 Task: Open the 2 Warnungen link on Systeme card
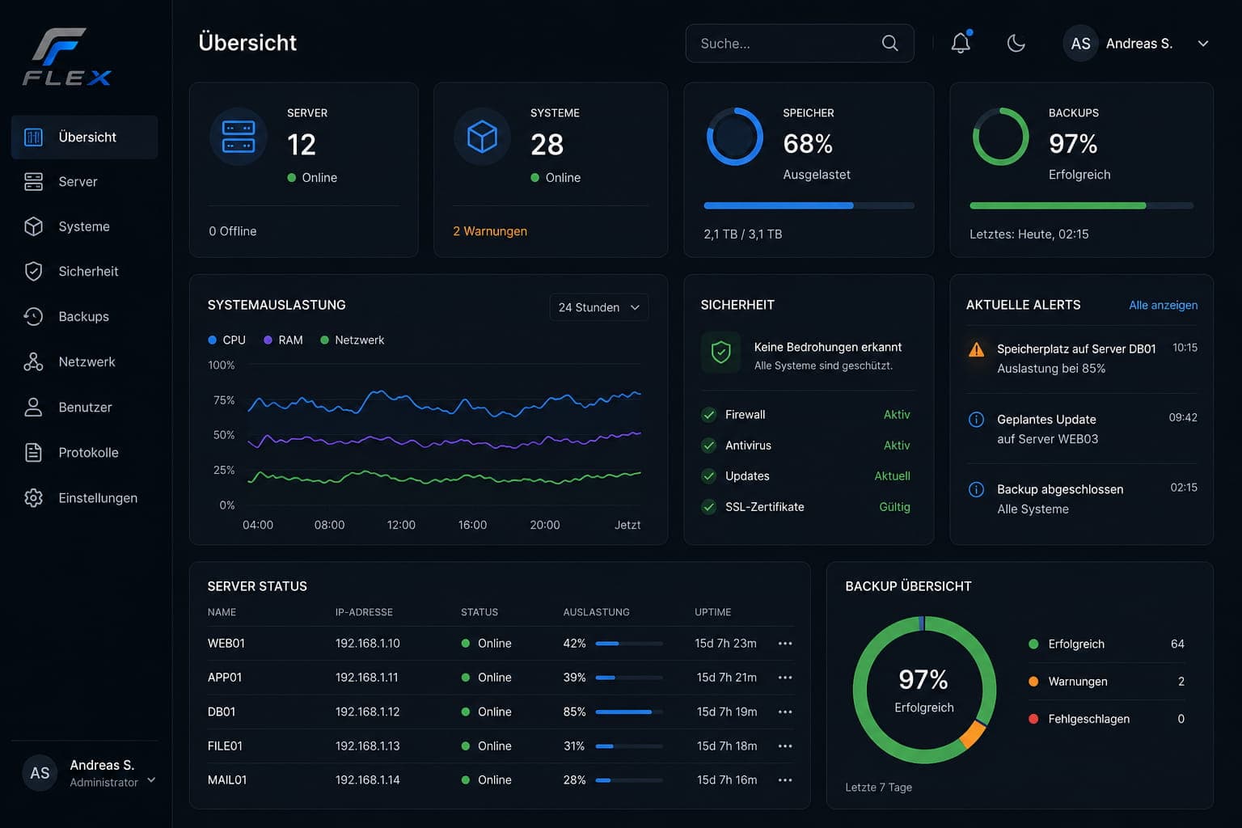(x=490, y=231)
